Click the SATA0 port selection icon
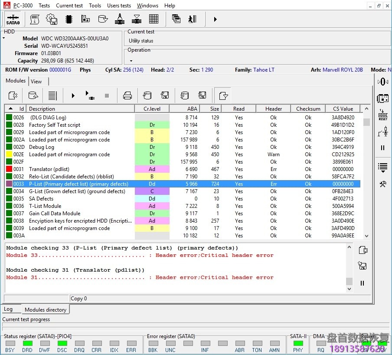Viewport: 392px width, 355px height. (13, 19)
